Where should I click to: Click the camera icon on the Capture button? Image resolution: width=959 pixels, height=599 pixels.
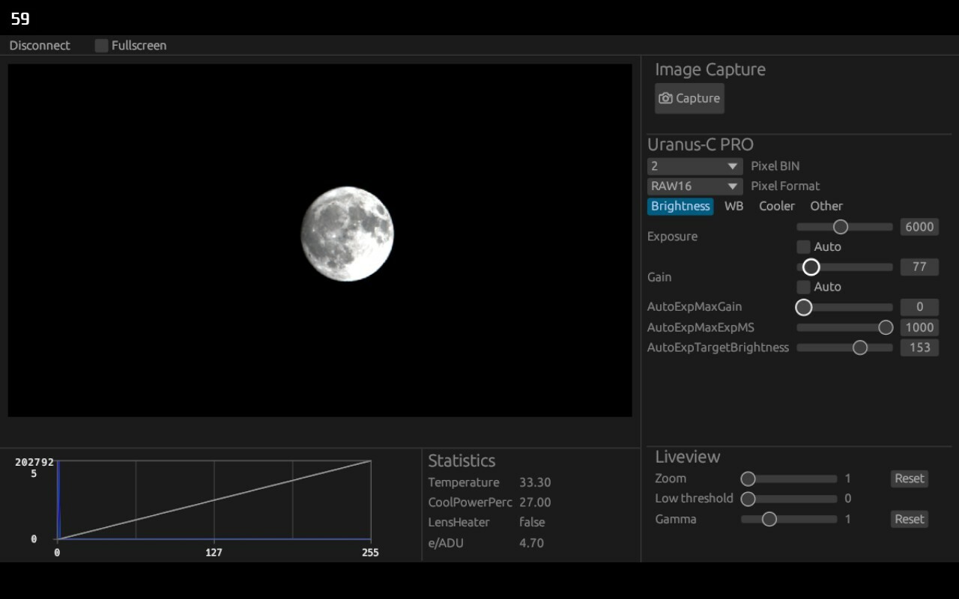[x=666, y=98]
